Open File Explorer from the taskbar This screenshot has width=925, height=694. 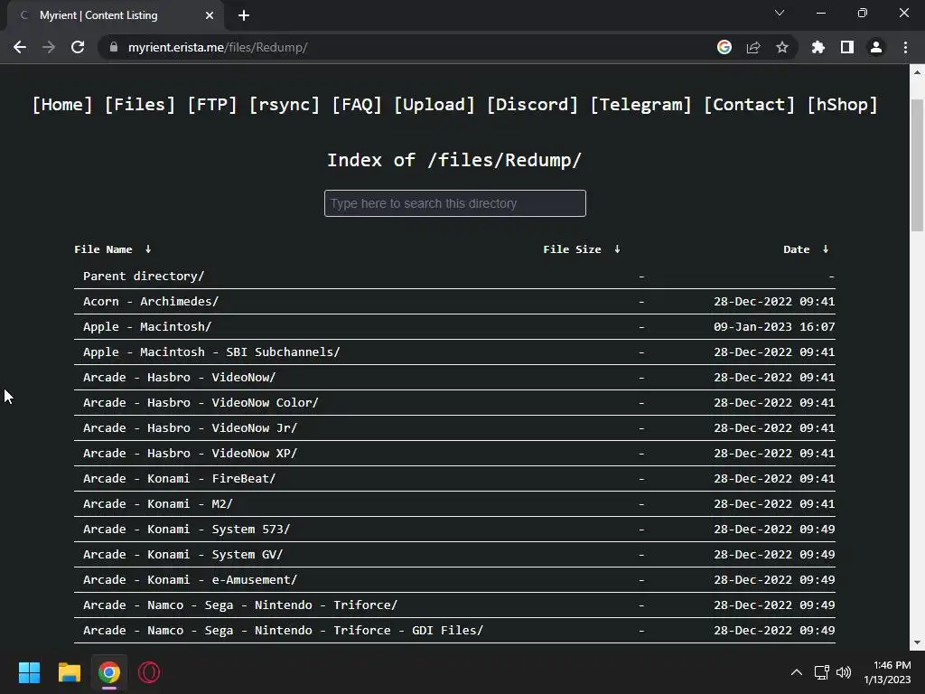69,672
